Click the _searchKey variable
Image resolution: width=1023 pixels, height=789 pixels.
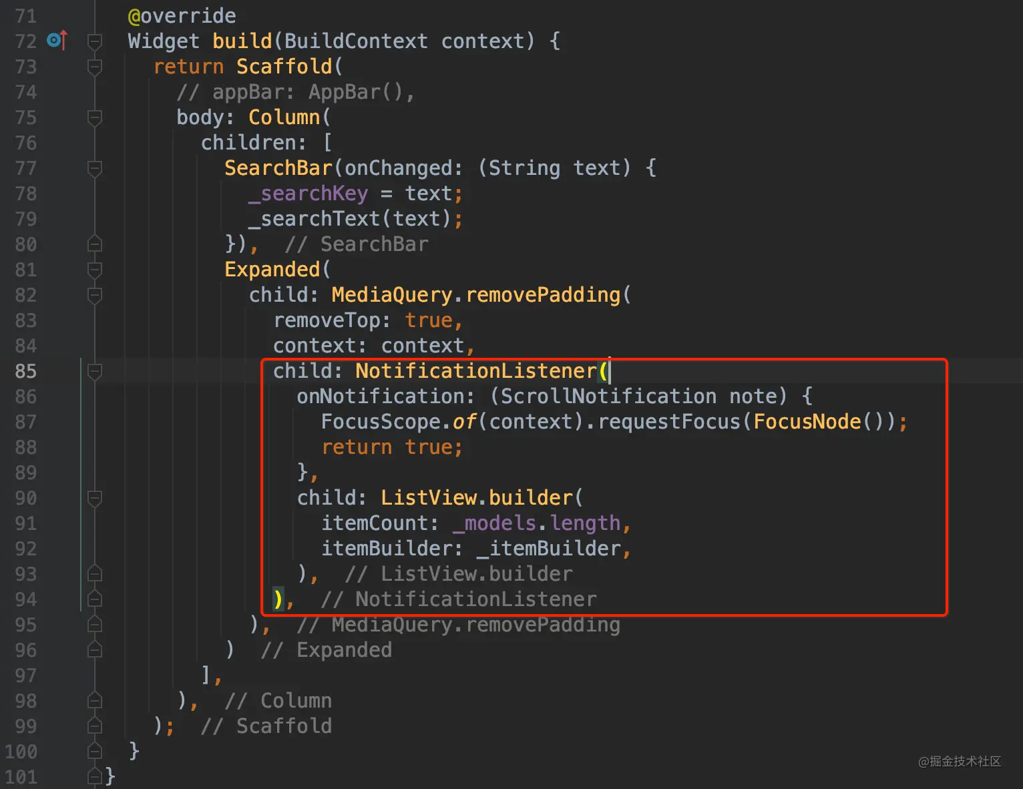pos(308,194)
